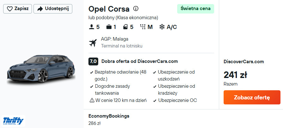
Task: Select the EconomyBookings 286 zł offer
Action: (109, 120)
